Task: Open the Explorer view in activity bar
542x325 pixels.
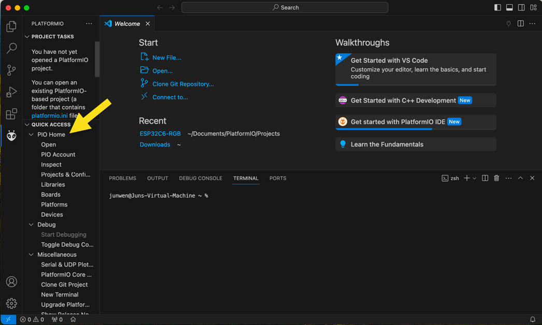Action: coord(11,26)
